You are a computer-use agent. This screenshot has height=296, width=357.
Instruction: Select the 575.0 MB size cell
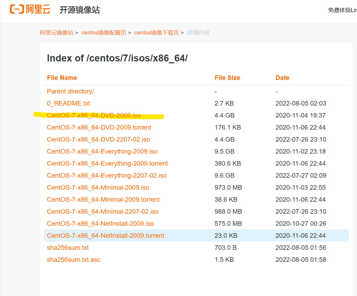click(228, 224)
